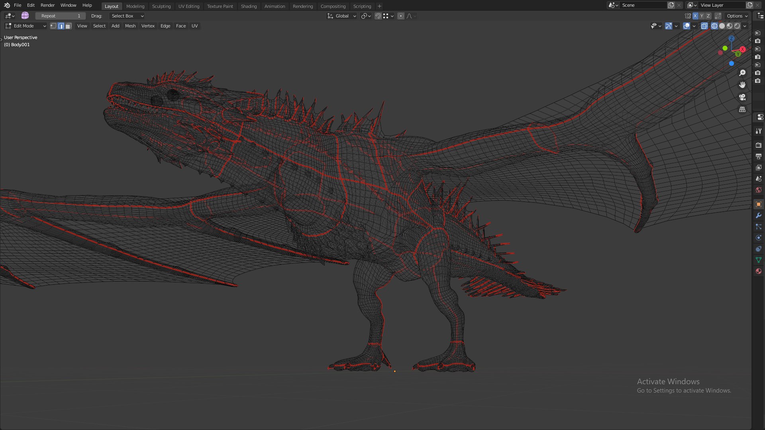Expand overlays options arrow
765x430 pixels.
694,26
